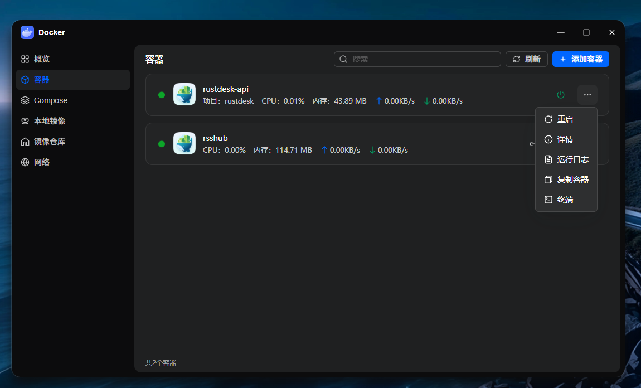Click rsshub download speed arrow

372,150
